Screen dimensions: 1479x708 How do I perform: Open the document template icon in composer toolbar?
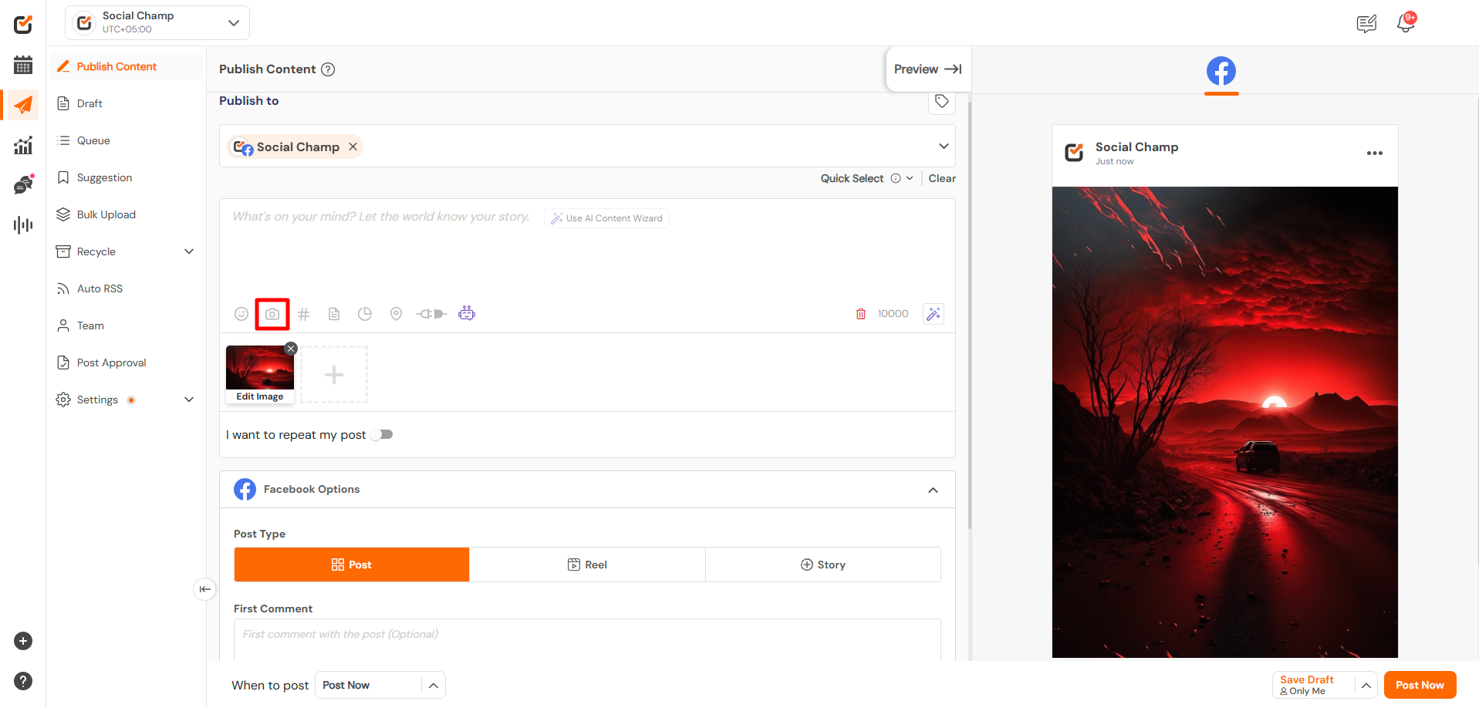point(334,314)
